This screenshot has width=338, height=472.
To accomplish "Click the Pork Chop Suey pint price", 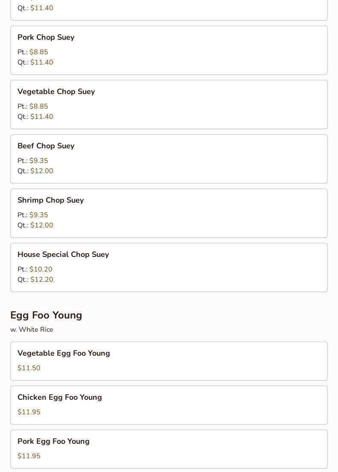I will 38,52.
